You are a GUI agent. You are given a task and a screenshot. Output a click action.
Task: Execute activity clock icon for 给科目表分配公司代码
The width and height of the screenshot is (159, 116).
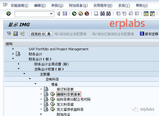pos(53,99)
